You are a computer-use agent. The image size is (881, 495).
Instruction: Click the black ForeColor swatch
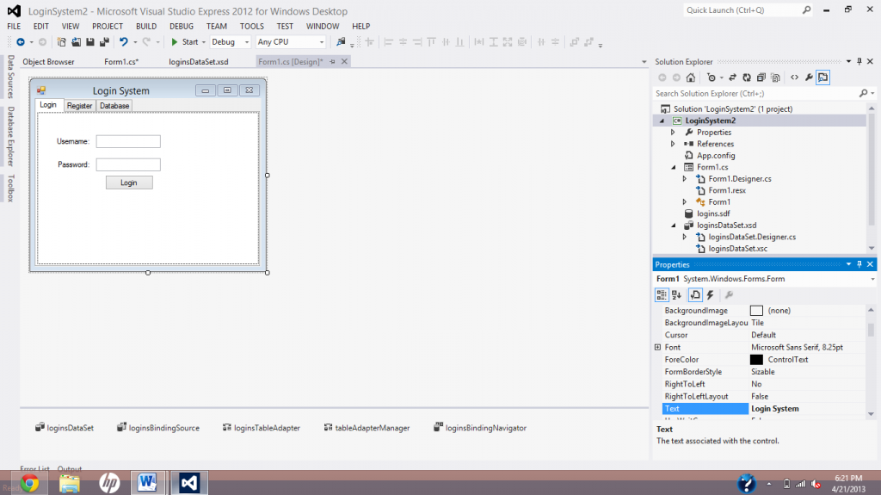click(x=757, y=360)
